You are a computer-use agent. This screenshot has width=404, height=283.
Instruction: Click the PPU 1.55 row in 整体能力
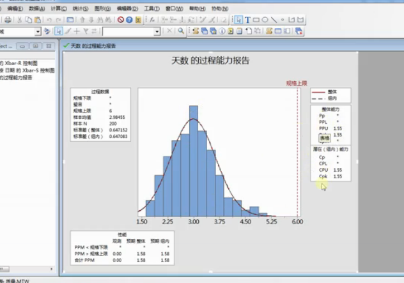point(330,128)
